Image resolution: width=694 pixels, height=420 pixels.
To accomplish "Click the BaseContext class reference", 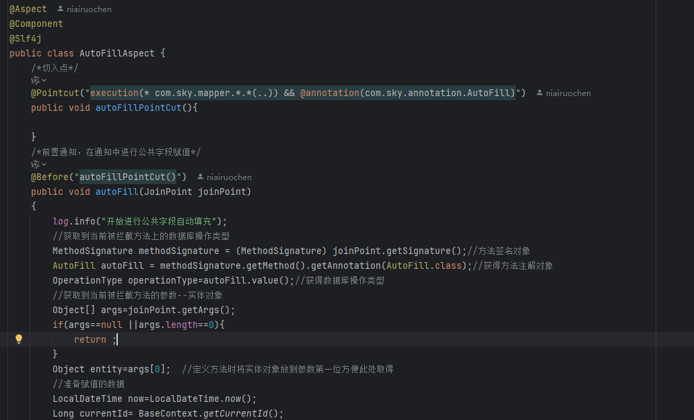I will (x=168, y=413).
